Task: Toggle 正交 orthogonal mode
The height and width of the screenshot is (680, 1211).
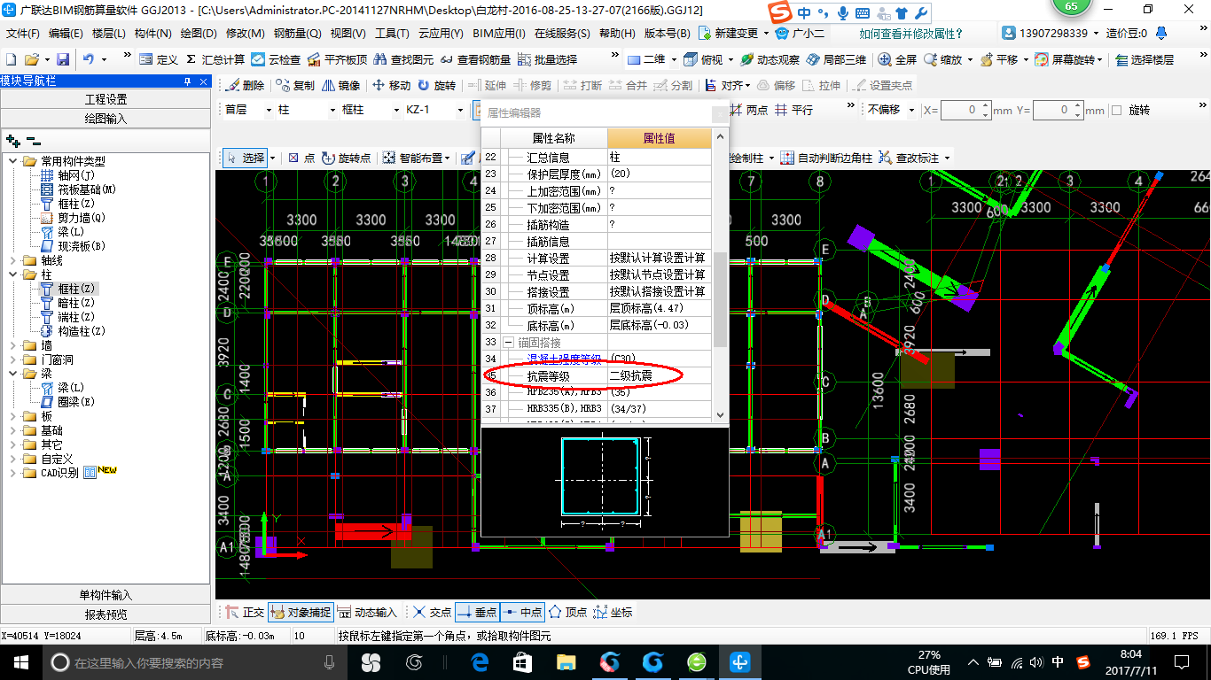Action: (x=245, y=612)
